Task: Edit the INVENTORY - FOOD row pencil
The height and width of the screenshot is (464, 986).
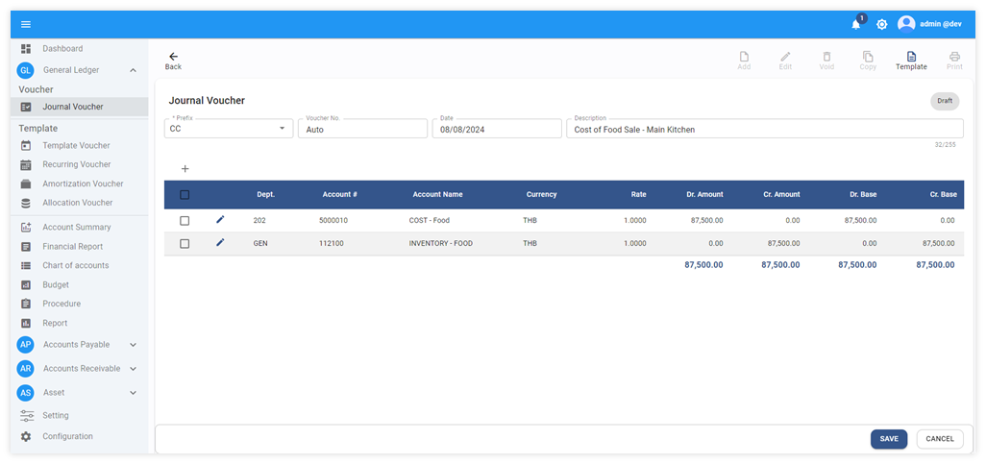Action: point(220,243)
